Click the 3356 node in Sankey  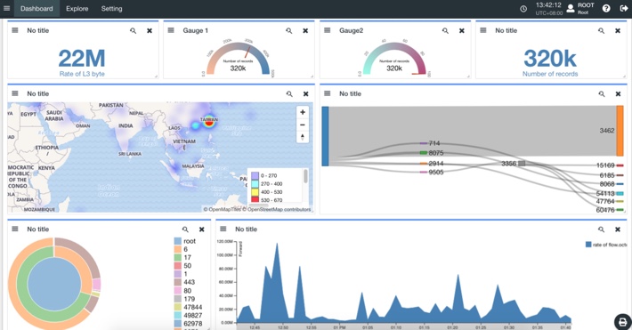click(522, 163)
